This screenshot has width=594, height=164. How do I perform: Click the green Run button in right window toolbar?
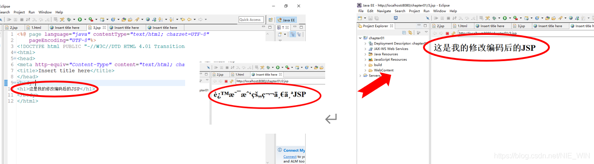[x=504, y=18]
